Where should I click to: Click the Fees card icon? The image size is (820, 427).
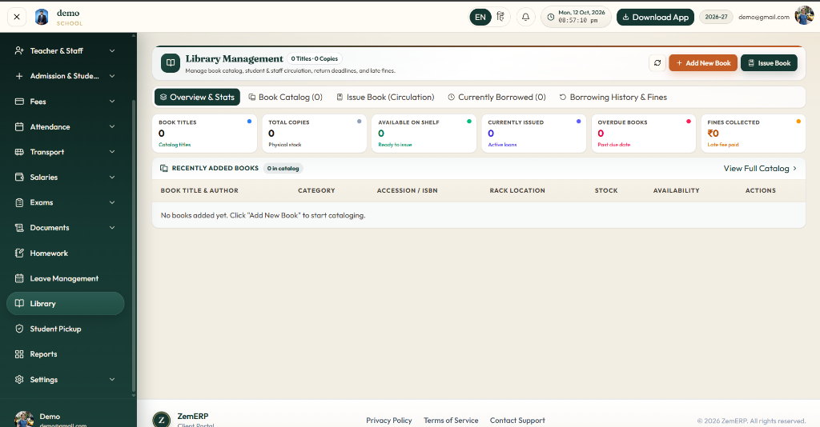pyautogui.click(x=19, y=102)
